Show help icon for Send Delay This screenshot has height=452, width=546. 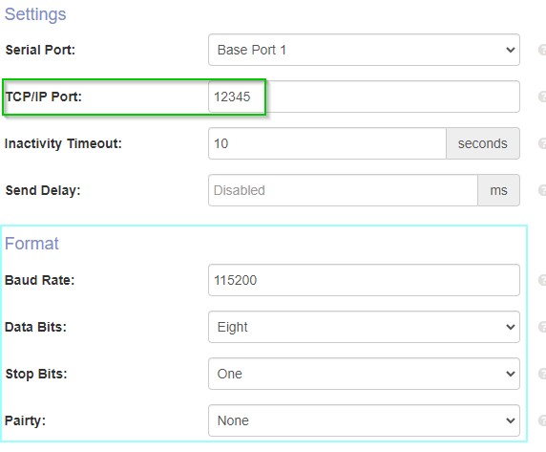[x=542, y=190]
